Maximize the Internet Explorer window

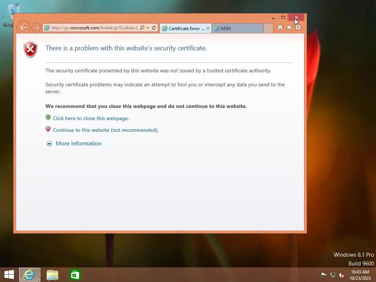[283, 18]
